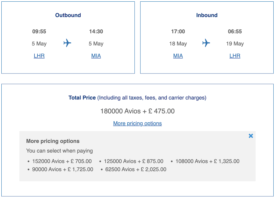Select the 108000 Avios + £ 1,325.00 option
Screen dimensions: 275x198
tap(207, 161)
